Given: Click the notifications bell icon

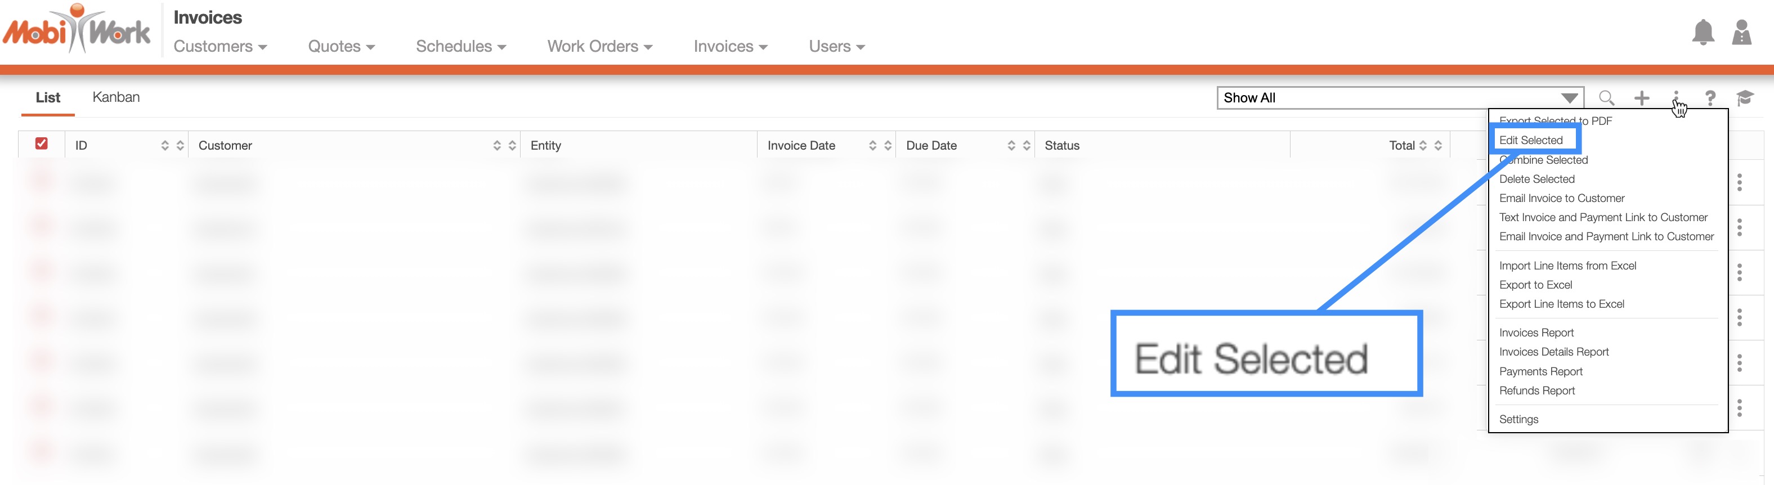Looking at the screenshot, I should pyautogui.click(x=1703, y=33).
